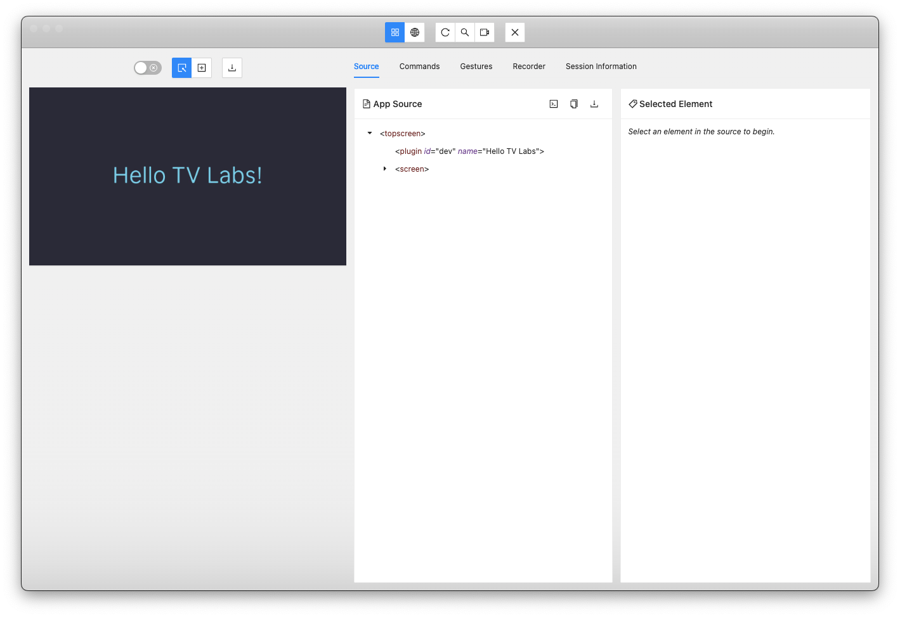Refresh source and screenshot

445,32
